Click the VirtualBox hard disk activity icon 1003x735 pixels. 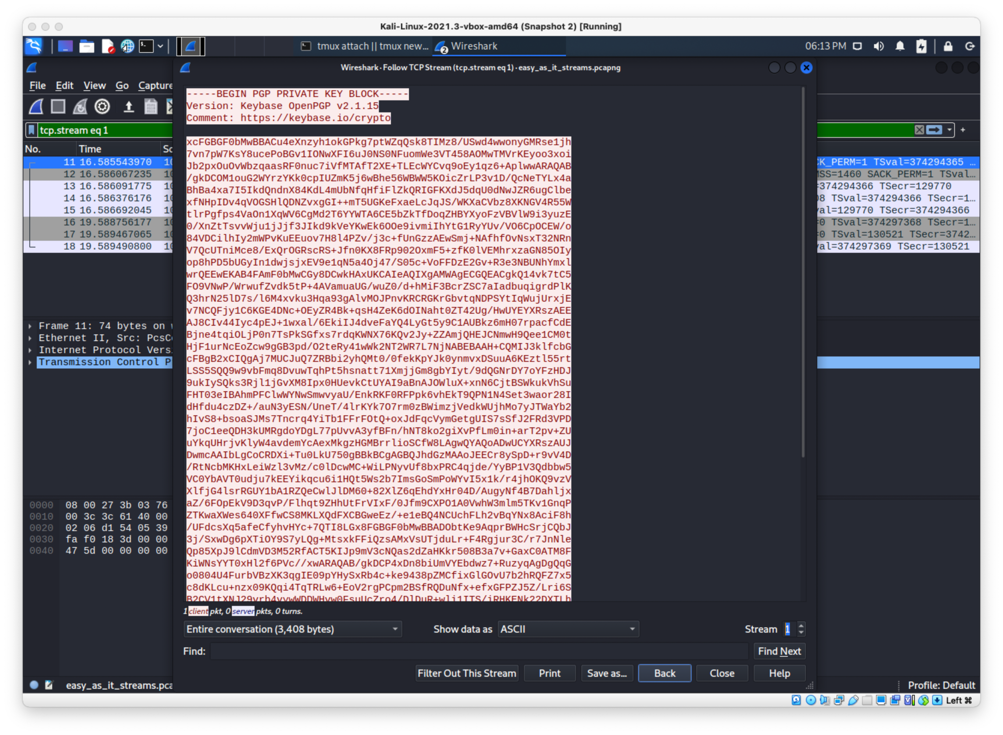[796, 701]
